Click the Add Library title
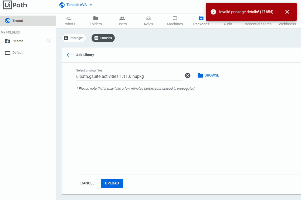 [85, 55]
